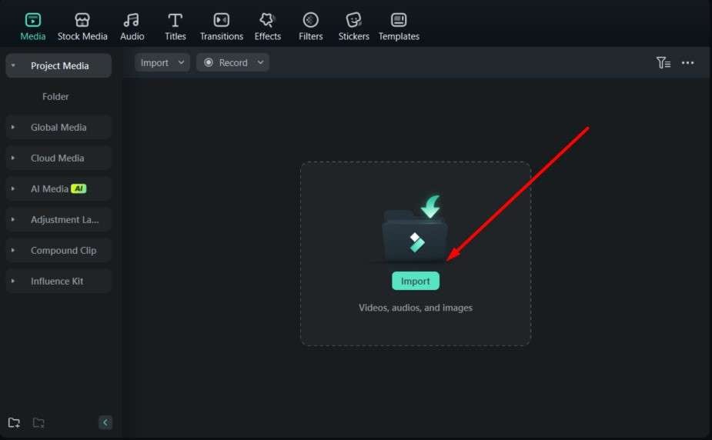Screen dimensions: 712x440
Task: Expand the Global Media triangle
Action: (x=13, y=128)
